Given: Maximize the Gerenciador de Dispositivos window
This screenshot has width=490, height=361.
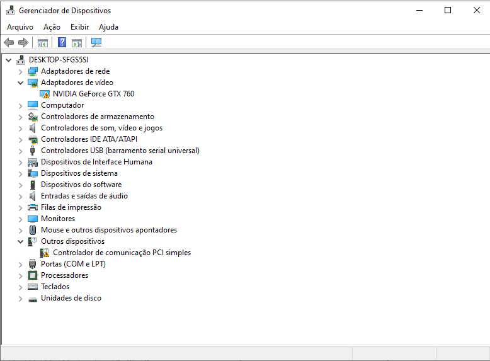Looking at the screenshot, I should [x=448, y=10].
